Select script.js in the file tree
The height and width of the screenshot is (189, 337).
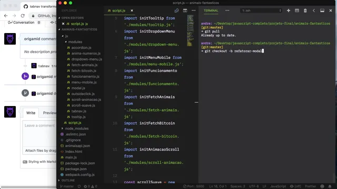click(x=75, y=123)
